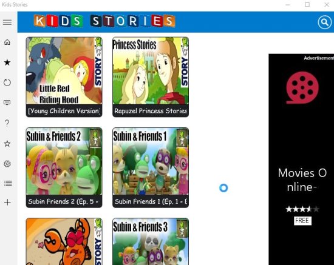Select the Subin & Friends 1 video
The width and height of the screenshot is (334, 265).
click(x=151, y=167)
